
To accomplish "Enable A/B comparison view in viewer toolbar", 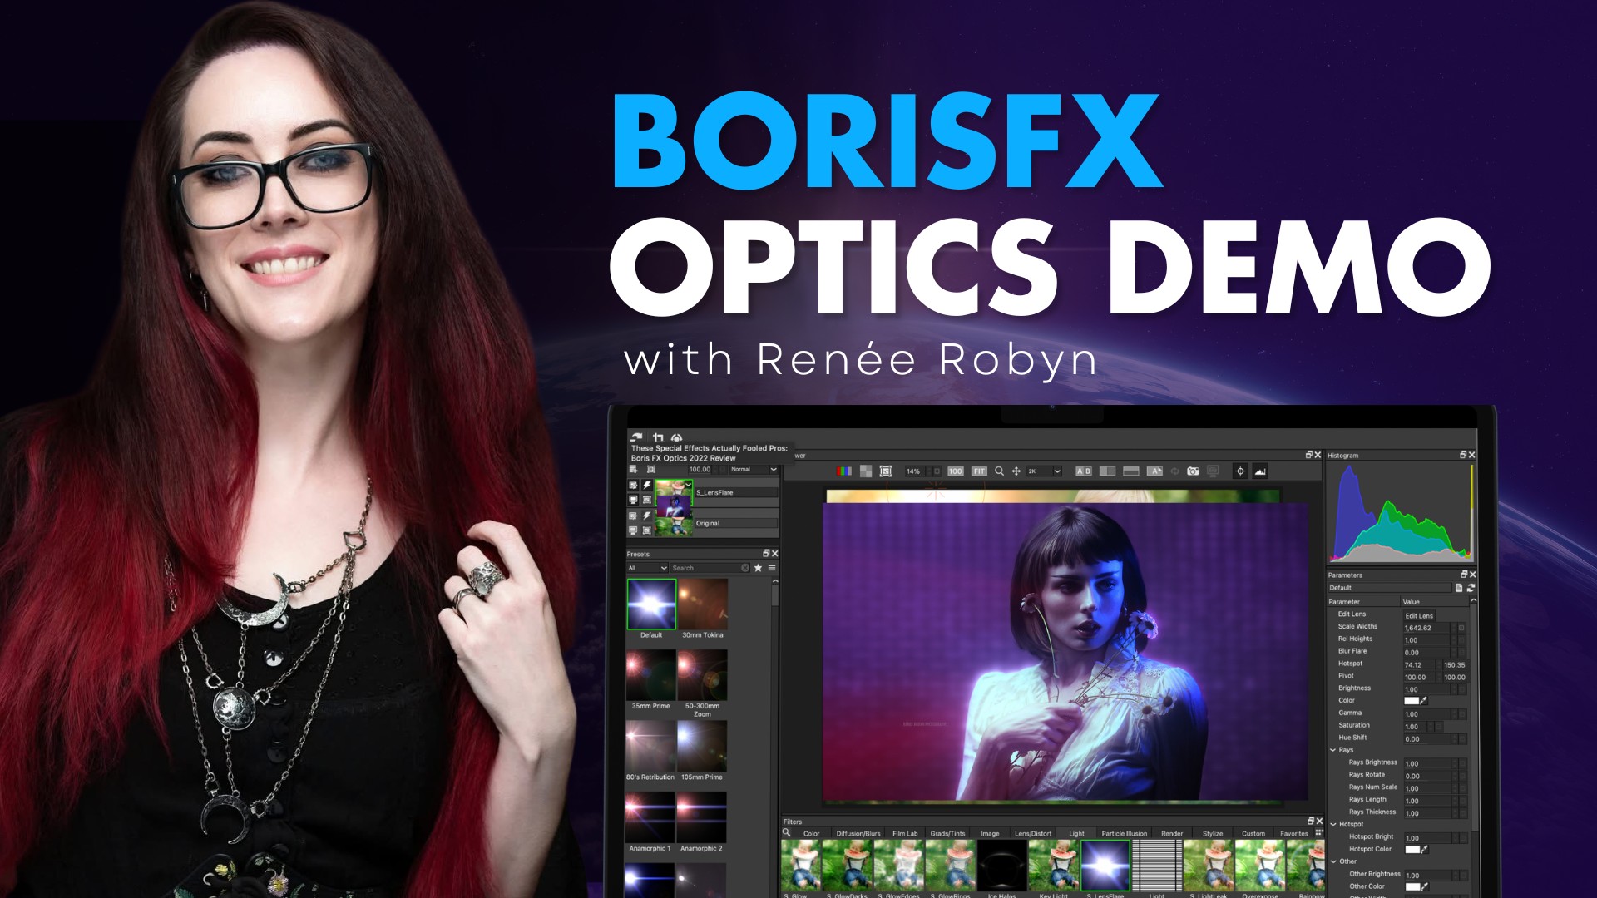I will [x=1083, y=470].
